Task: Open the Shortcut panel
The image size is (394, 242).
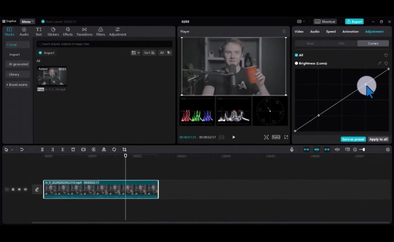Action: (x=325, y=22)
